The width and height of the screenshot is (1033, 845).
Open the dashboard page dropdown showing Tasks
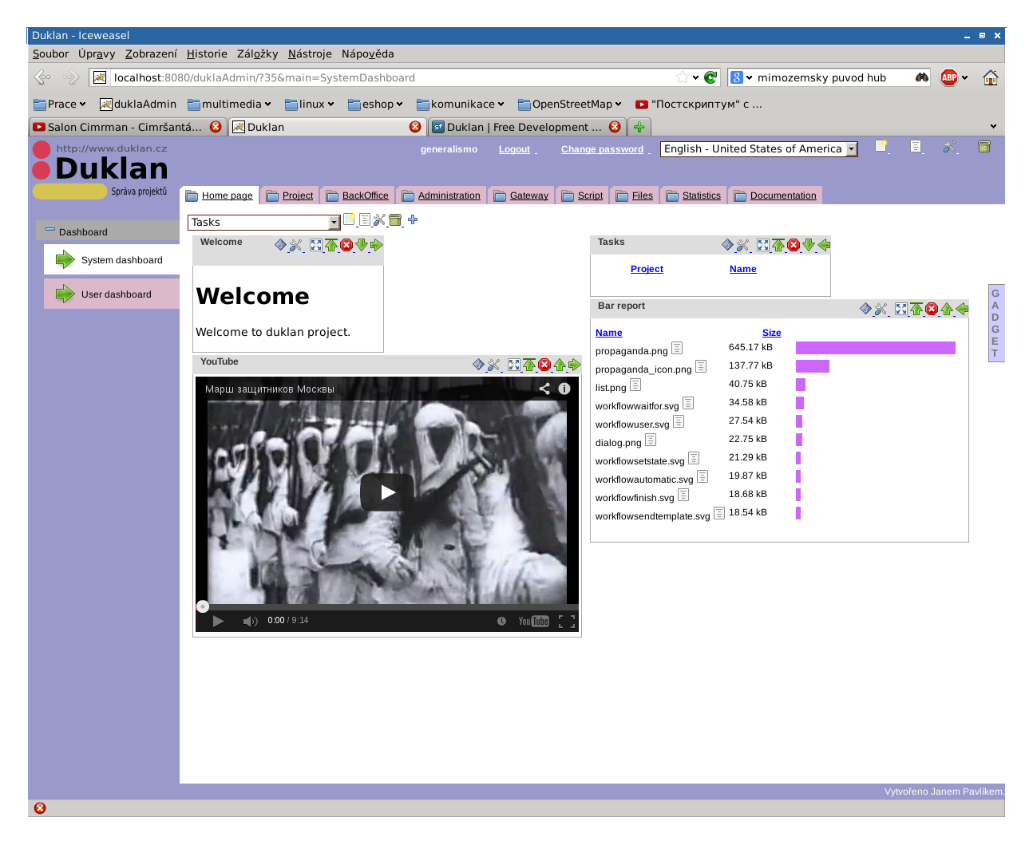click(x=334, y=222)
